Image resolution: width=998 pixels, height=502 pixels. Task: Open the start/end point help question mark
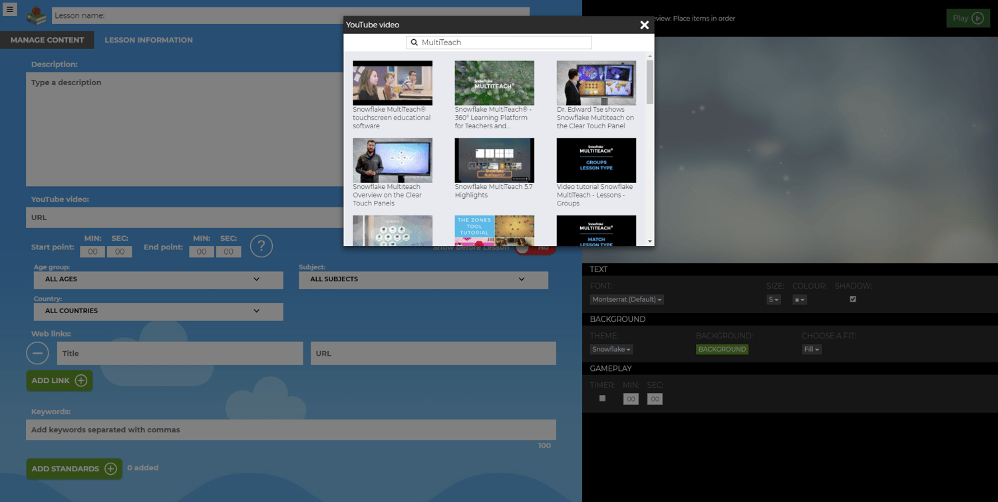[261, 246]
